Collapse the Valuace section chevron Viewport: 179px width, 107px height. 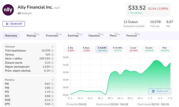[53, 47]
